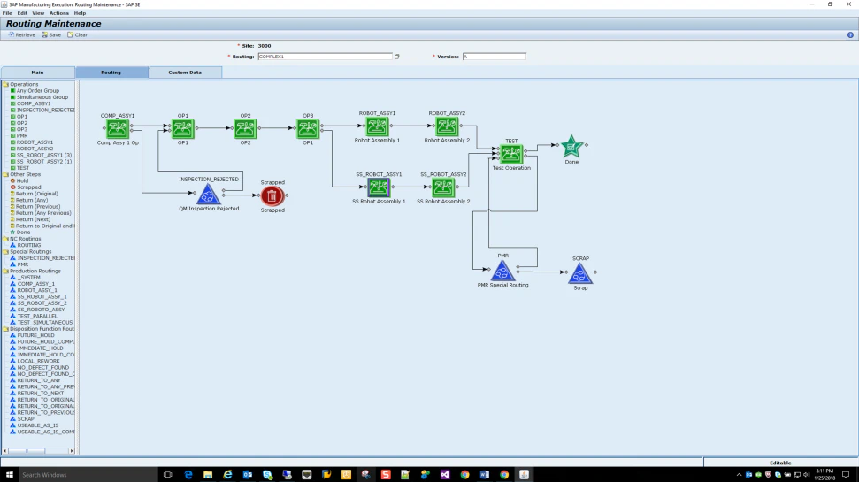
Task: Collapse the Disposition Function Routings folder
Action: pos(5,329)
